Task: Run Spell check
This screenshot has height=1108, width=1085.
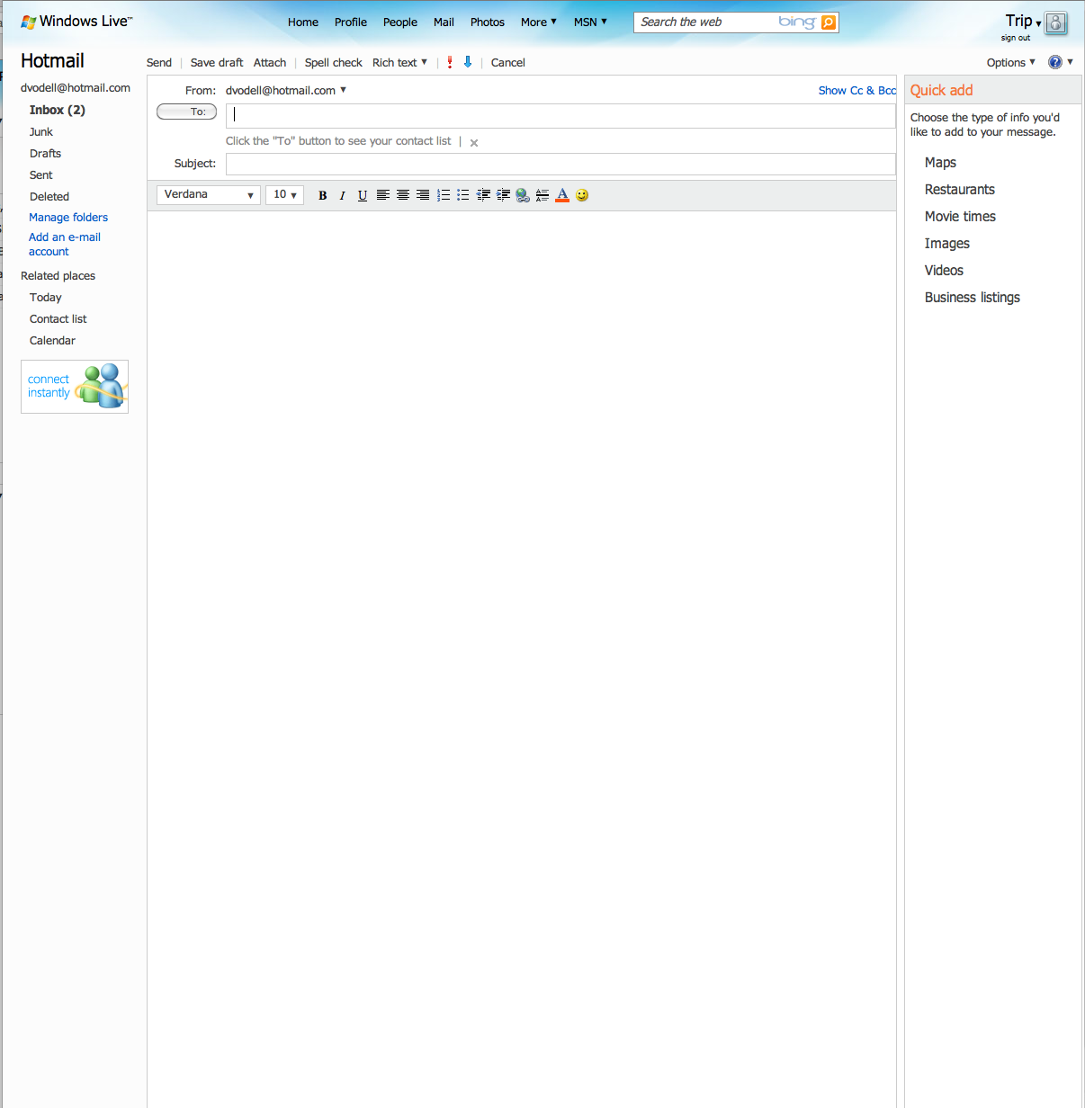Action: 334,62
